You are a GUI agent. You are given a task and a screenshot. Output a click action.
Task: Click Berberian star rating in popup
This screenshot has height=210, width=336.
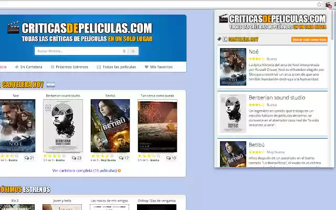click(257, 105)
